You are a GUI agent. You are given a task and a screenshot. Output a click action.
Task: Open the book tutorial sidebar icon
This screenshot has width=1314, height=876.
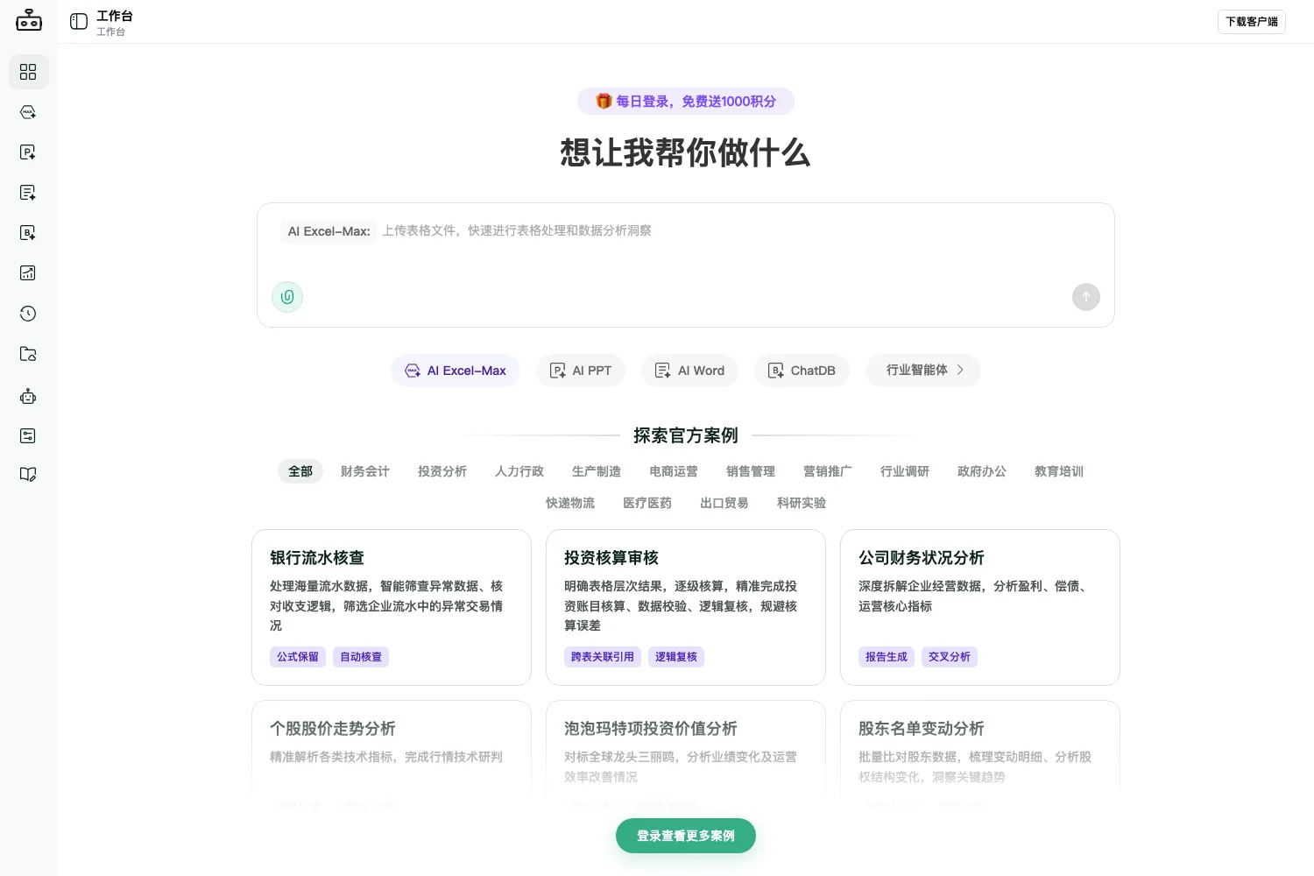(x=28, y=475)
